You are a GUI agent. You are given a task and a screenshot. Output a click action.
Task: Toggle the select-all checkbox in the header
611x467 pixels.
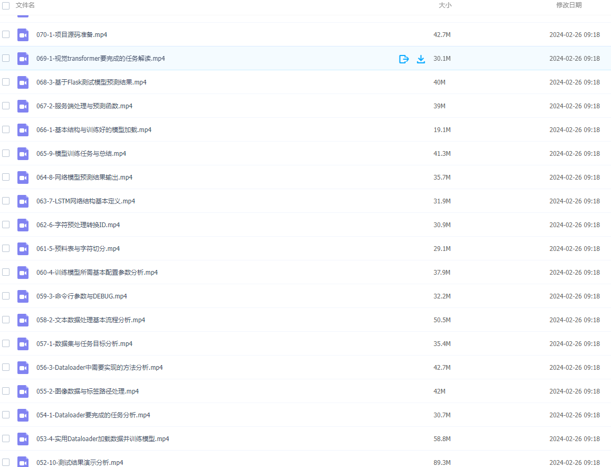pyautogui.click(x=6, y=5)
